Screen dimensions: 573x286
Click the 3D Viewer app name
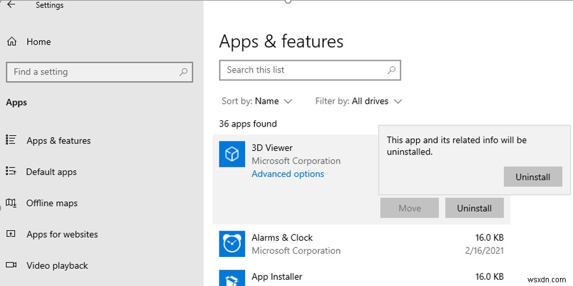(x=272, y=148)
